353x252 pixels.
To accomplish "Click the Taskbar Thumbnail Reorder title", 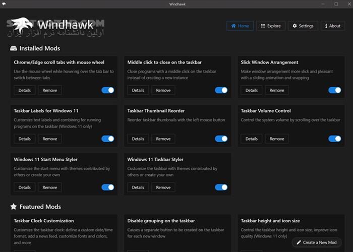I will [156, 111].
